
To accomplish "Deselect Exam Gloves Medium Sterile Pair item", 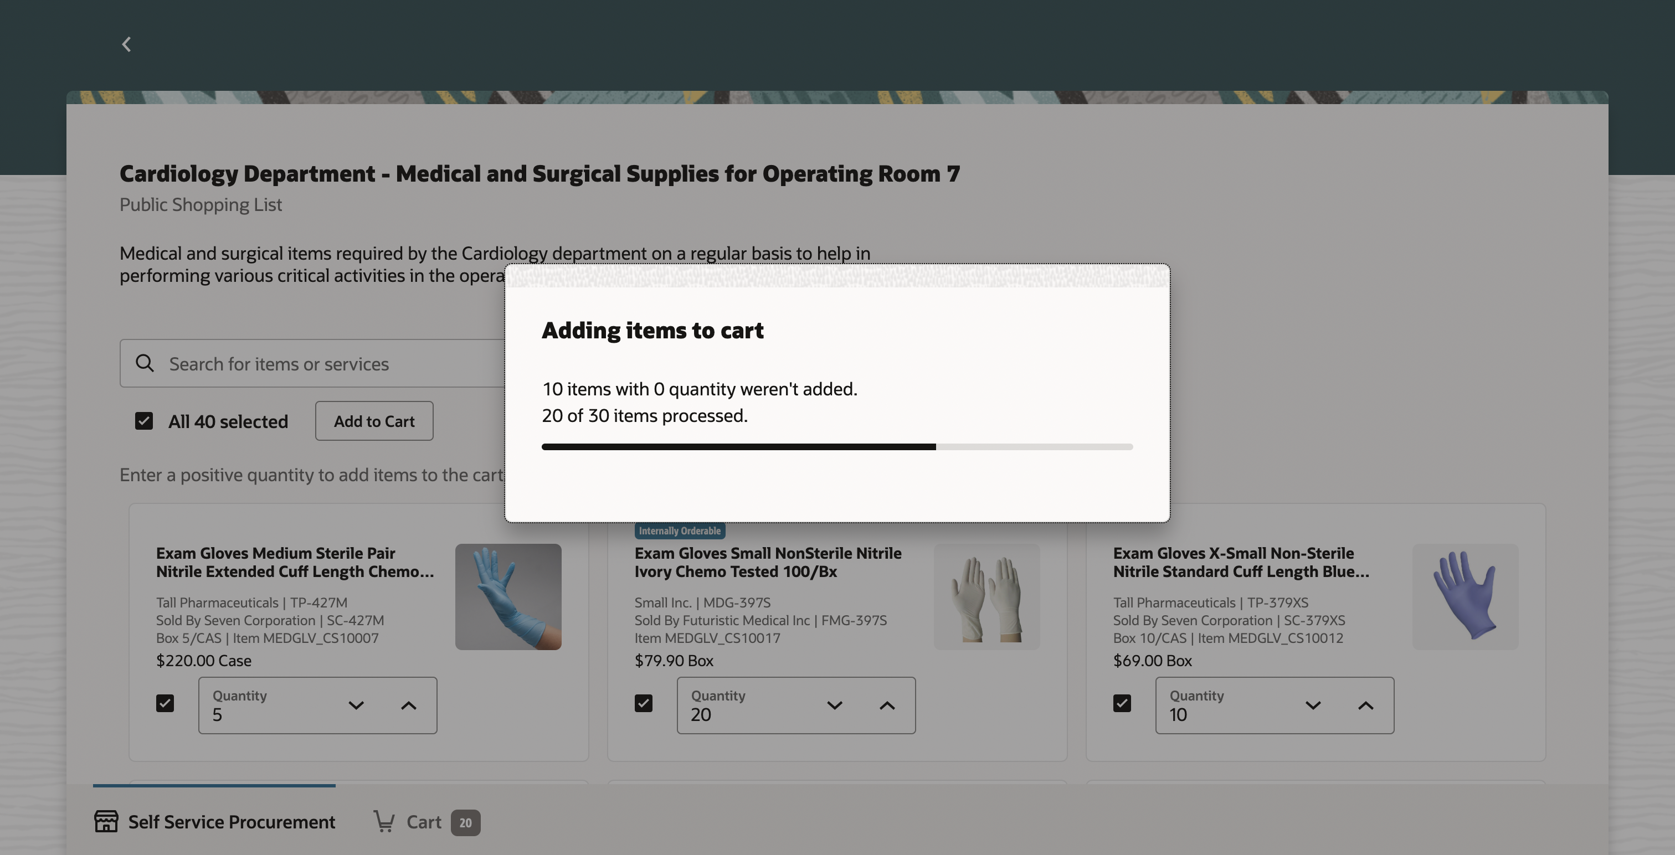I will coord(165,703).
